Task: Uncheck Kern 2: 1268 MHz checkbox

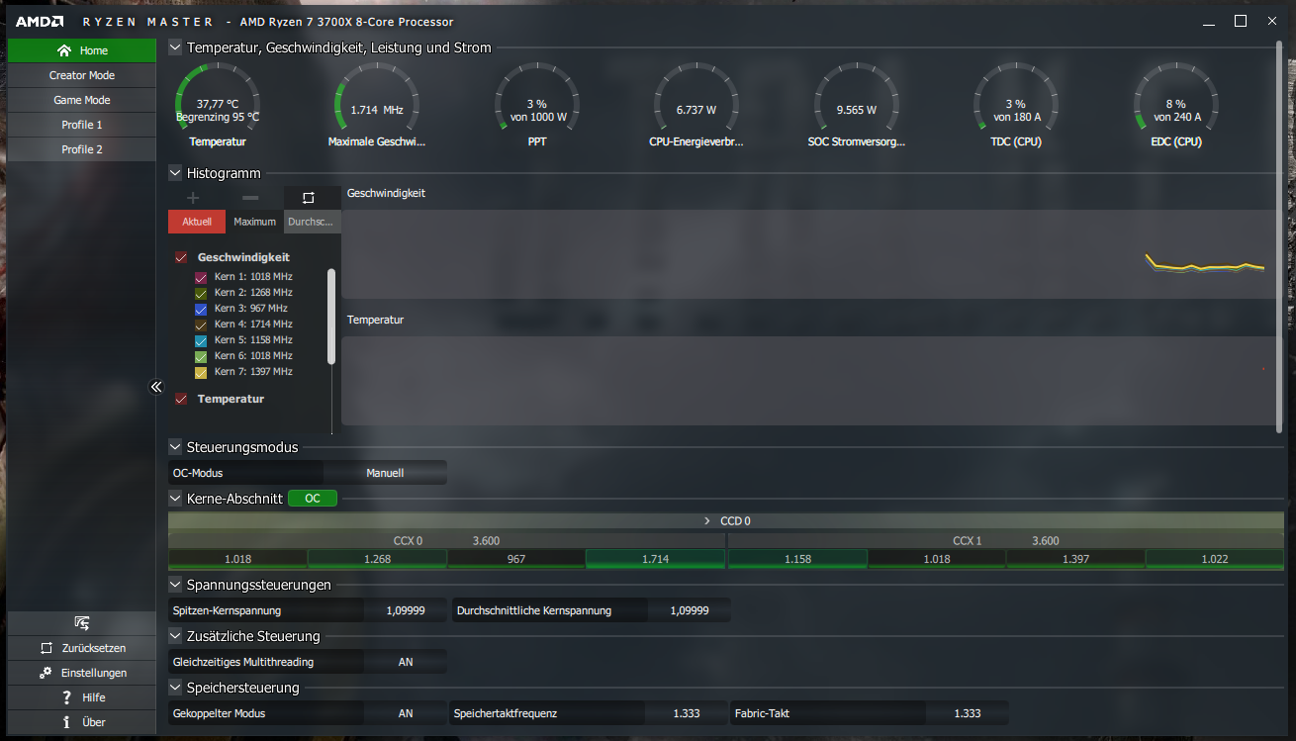Action: pyautogui.click(x=201, y=294)
